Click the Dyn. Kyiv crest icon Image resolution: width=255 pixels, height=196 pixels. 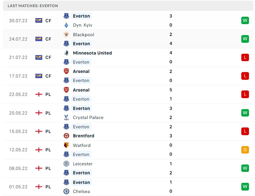click(x=66, y=25)
